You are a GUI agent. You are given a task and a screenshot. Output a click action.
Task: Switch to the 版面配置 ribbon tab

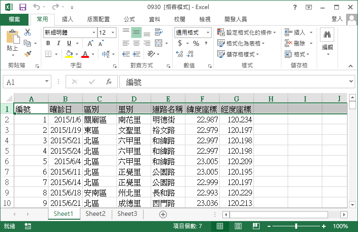[98, 19]
